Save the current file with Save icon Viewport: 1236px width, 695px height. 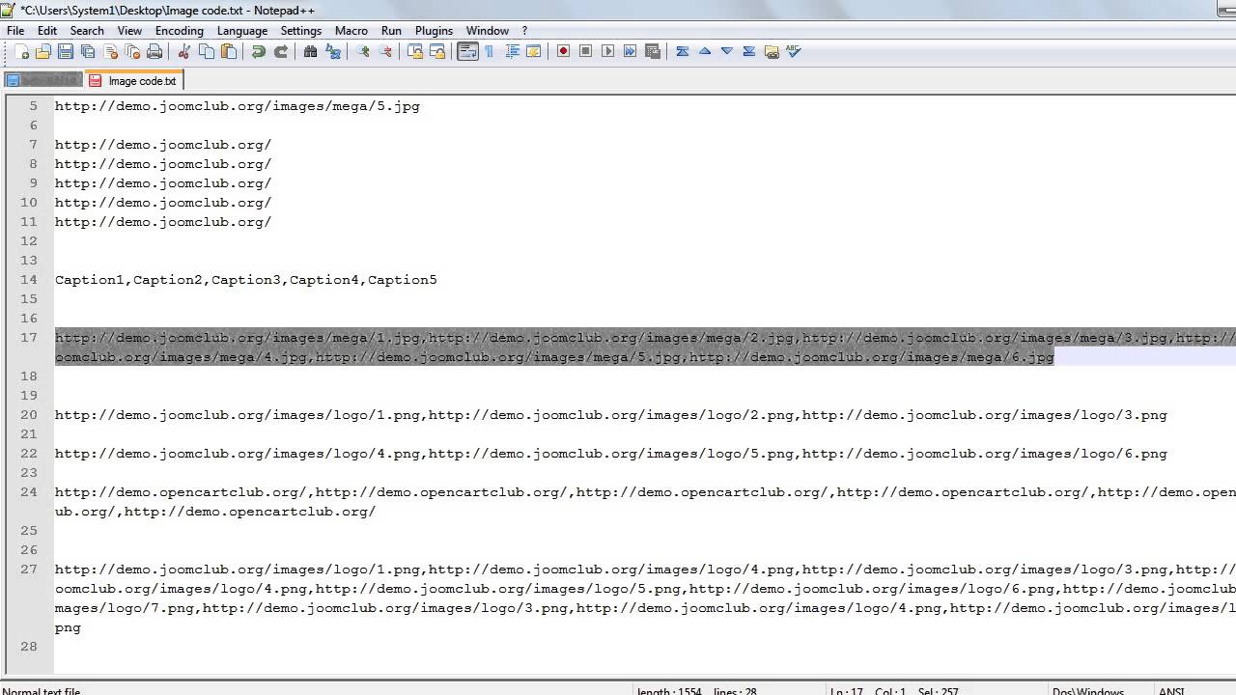pyautogui.click(x=66, y=52)
